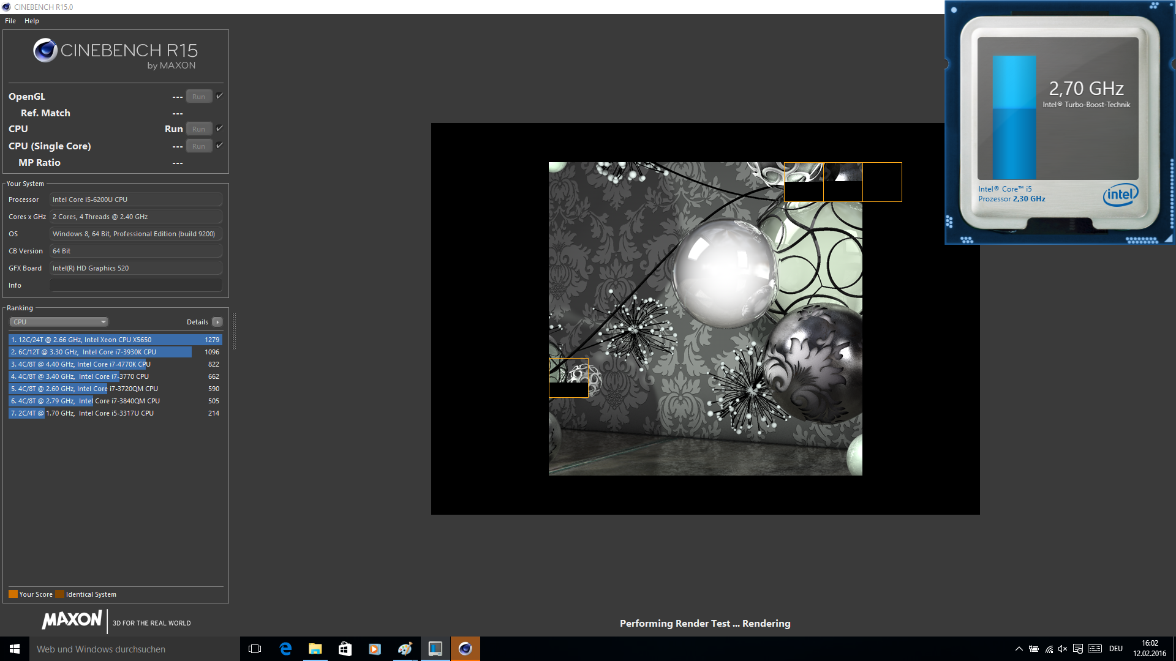This screenshot has width=1176, height=661.
Task: Click the Cinebench R15 logo icon
Action: 45,51
